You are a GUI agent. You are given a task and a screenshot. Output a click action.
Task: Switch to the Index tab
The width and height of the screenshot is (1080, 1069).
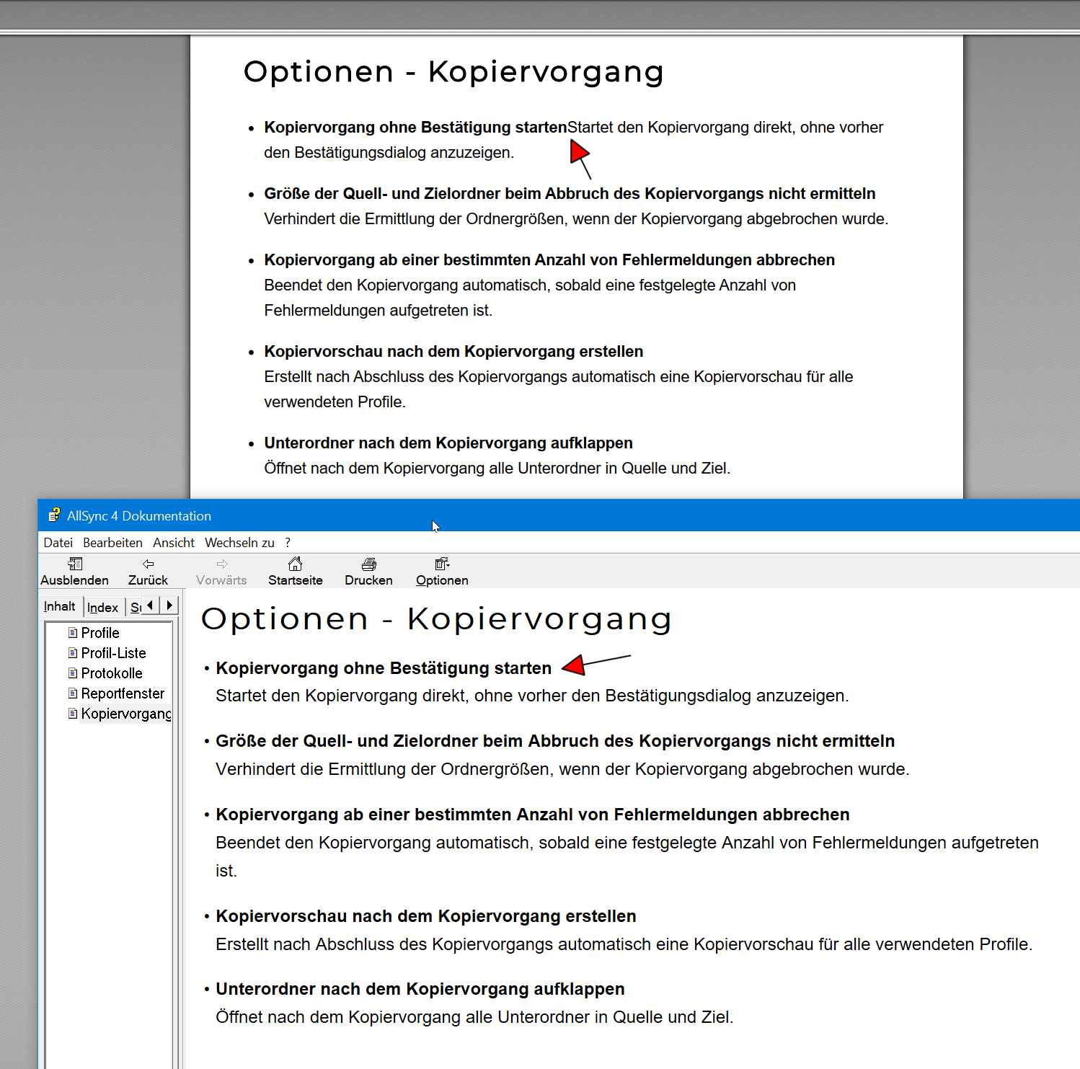coord(103,608)
